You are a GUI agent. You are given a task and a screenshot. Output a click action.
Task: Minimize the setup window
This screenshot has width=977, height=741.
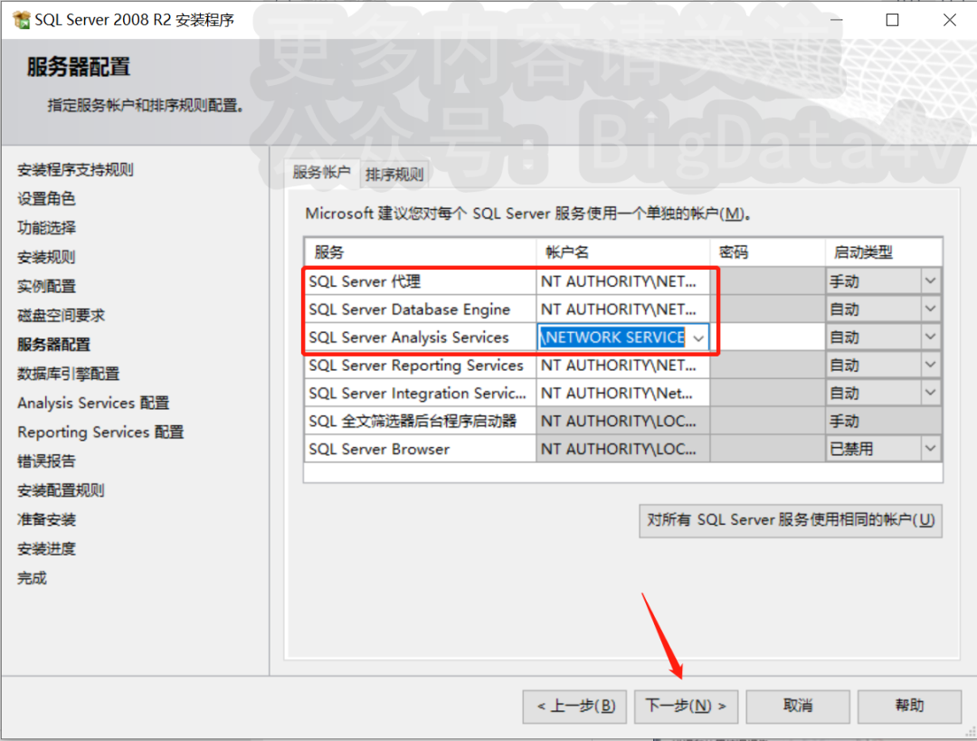pyautogui.click(x=836, y=20)
